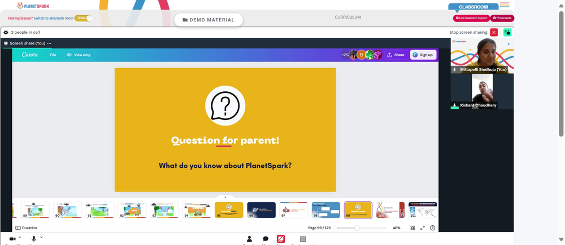
Task: Open Screen share options ellipsis
Action: click(x=49, y=43)
